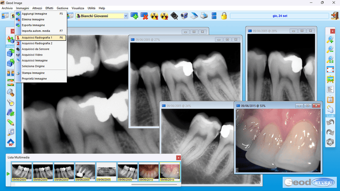The height and width of the screenshot is (191, 340).
Task: Choose Acquisisci Immagine menu entry
Action: coord(40,60)
